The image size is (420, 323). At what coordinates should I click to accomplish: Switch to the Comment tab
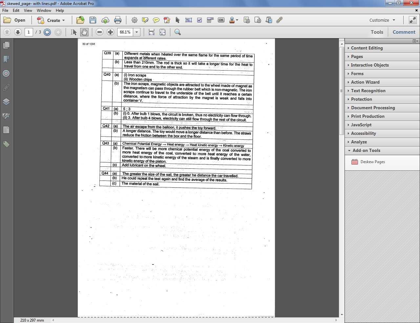click(x=404, y=32)
